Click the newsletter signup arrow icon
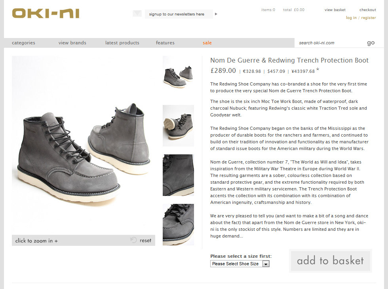This screenshot has width=388, height=289. [x=216, y=14]
